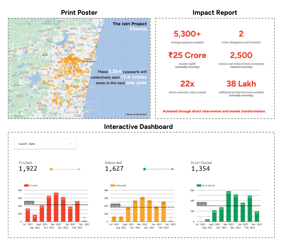
Task: Open the Saathi Name dropdown
Action: pyautogui.click(x=45, y=143)
